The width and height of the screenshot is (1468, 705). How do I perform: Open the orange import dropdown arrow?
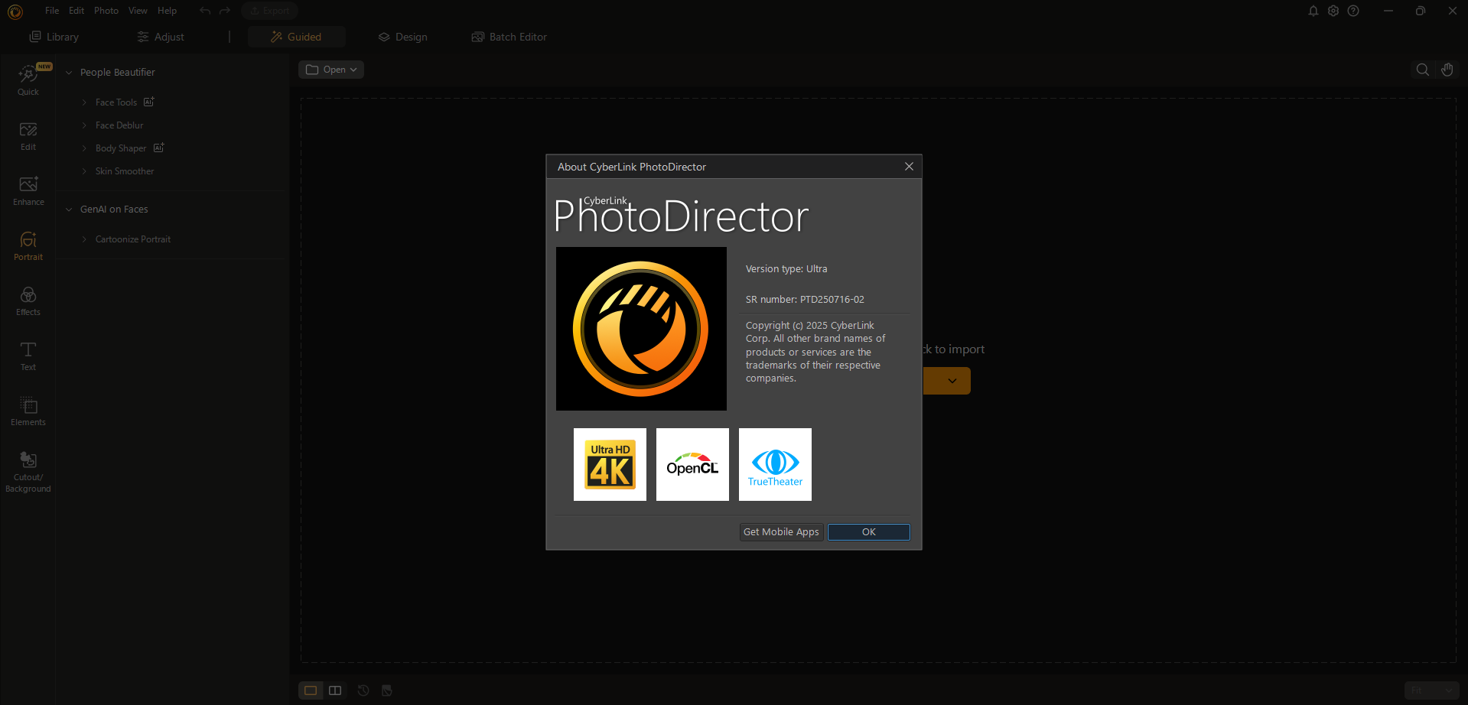(952, 381)
